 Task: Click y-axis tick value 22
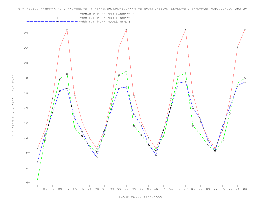pos(26,48)
